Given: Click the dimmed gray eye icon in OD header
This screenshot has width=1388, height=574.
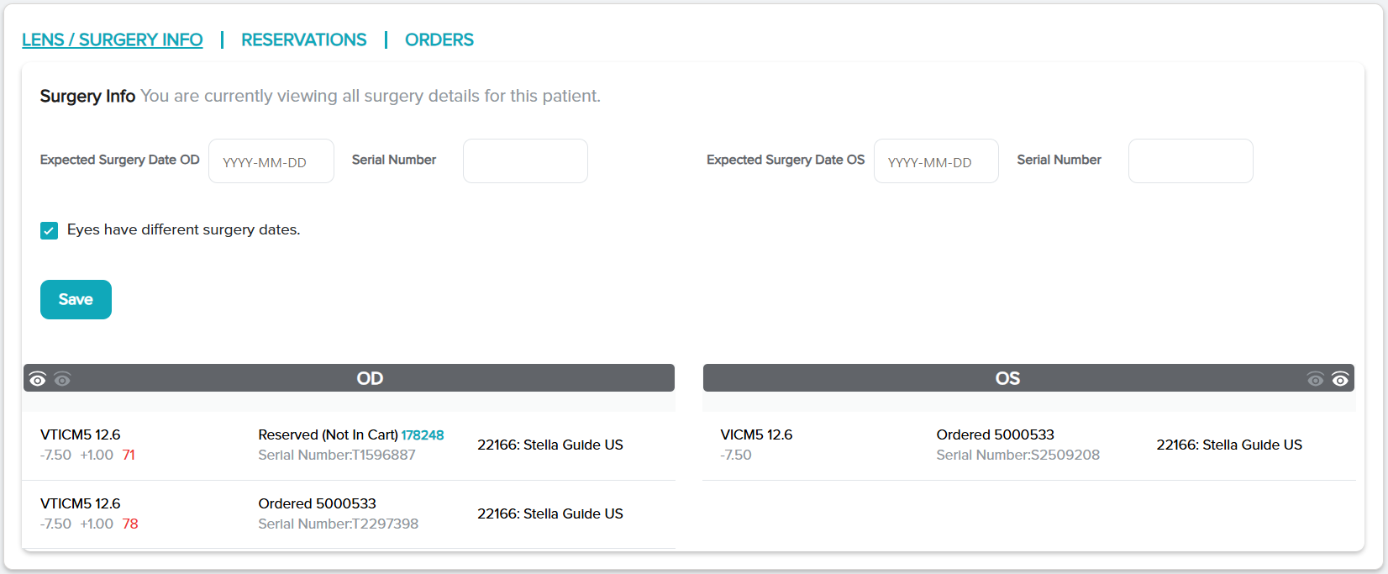Looking at the screenshot, I should [x=62, y=379].
